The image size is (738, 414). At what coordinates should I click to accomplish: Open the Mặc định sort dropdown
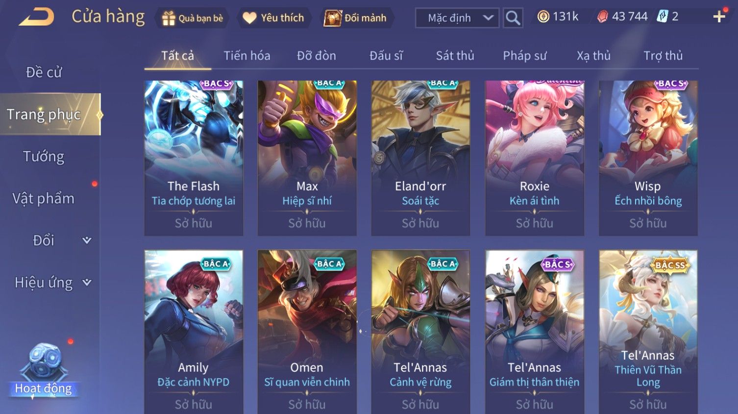point(457,18)
